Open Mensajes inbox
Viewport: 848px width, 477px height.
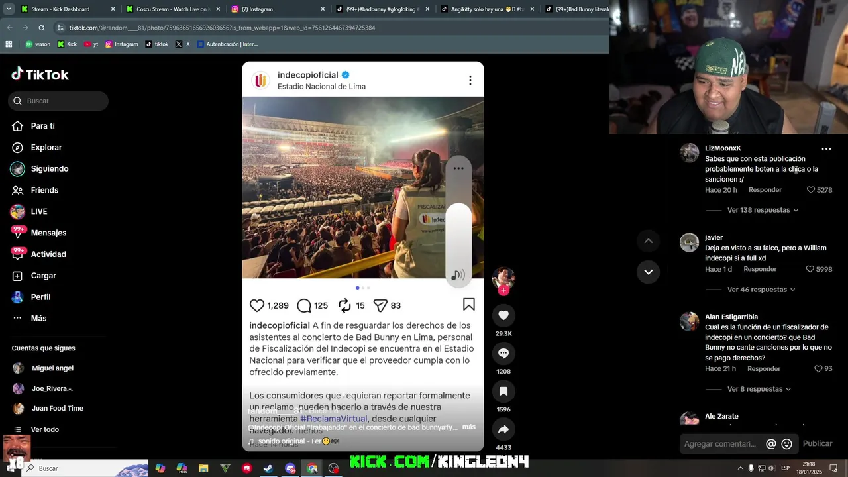point(48,233)
